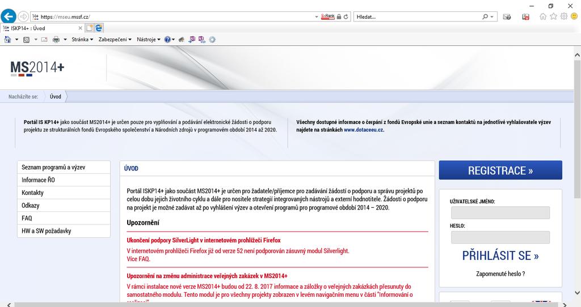Open the Kontakty menu item
This screenshot has height=307, width=581.
[64, 193]
